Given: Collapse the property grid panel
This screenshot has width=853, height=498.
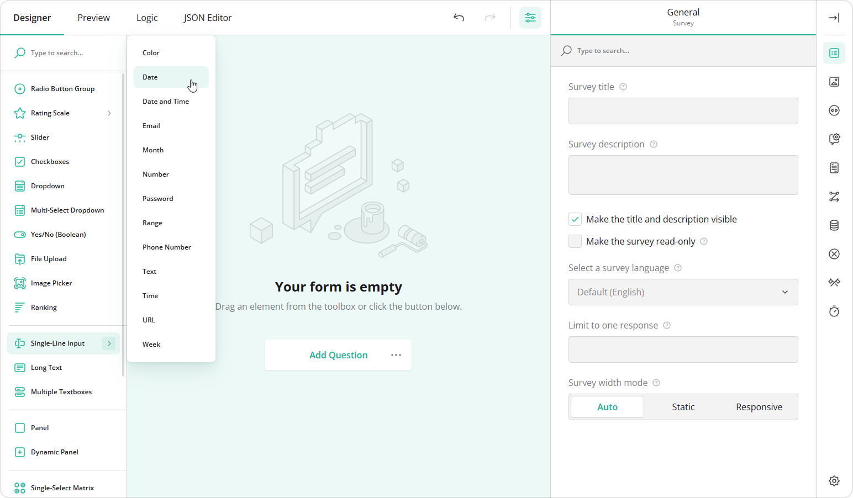Looking at the screenshot, I should click(x=834, y=17).
